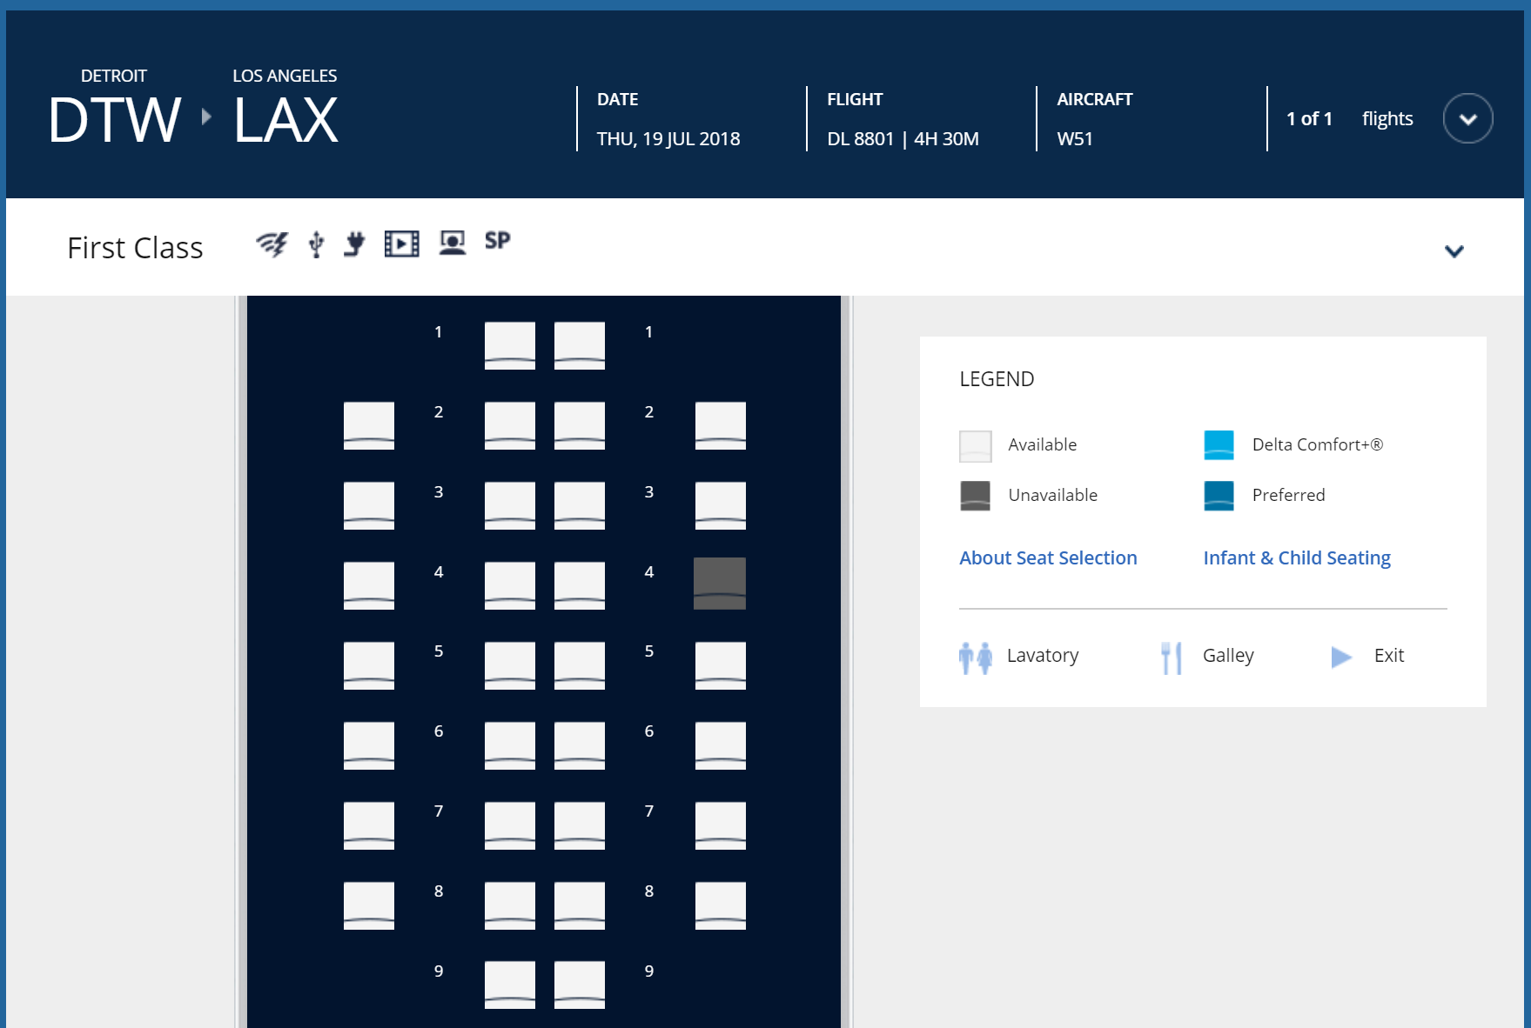
Task: Click the personal screen amenity icon
Action: (452, 243)
